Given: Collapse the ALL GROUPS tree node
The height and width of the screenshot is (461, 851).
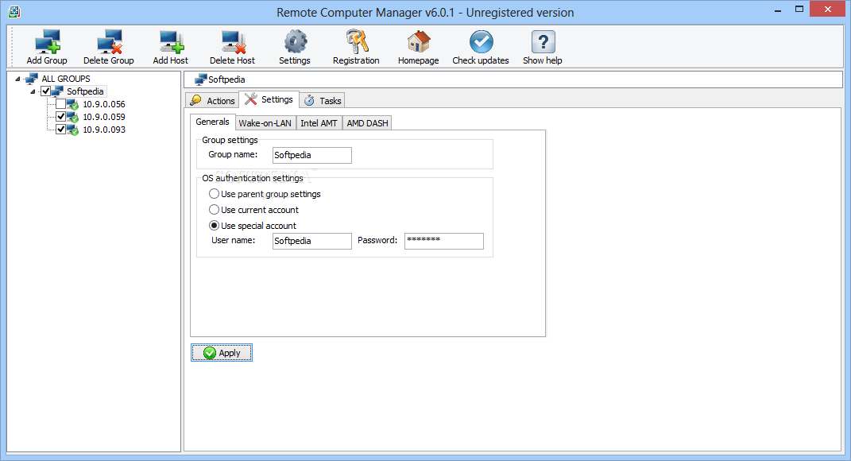Looking at the screenshot, I should click(x=18, y=79).
